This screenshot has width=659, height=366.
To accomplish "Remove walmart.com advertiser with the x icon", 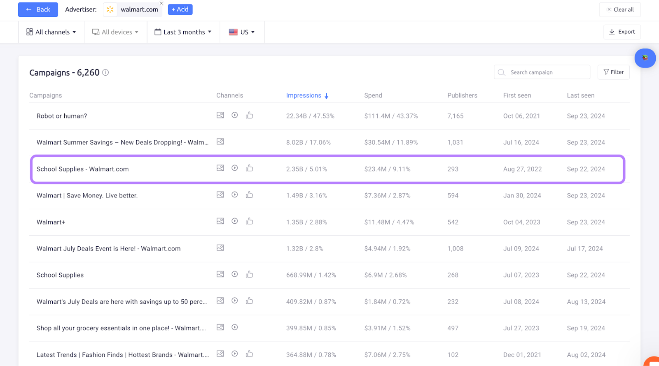I will tap(161, 3).
